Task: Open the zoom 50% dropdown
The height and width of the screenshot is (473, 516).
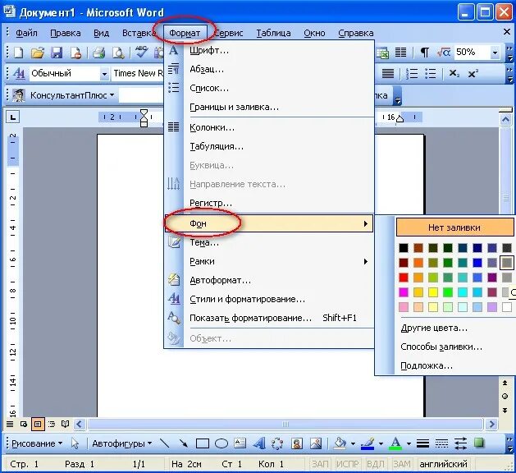Action: (x=495, y=53)
